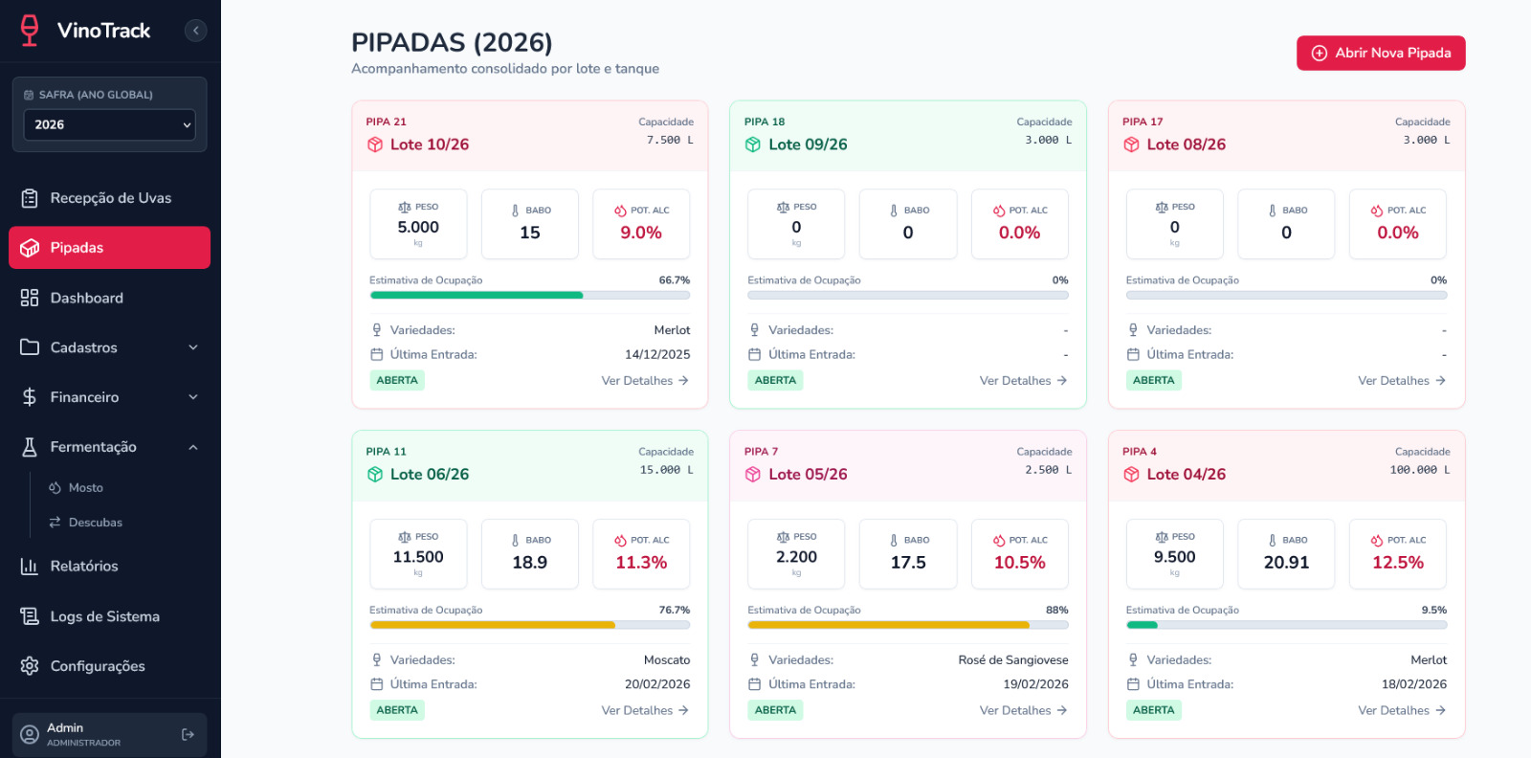This screenshot has width=1531, height=758.
Task: Click the package icon beside Lote 06/26
Action: [375, 475]
